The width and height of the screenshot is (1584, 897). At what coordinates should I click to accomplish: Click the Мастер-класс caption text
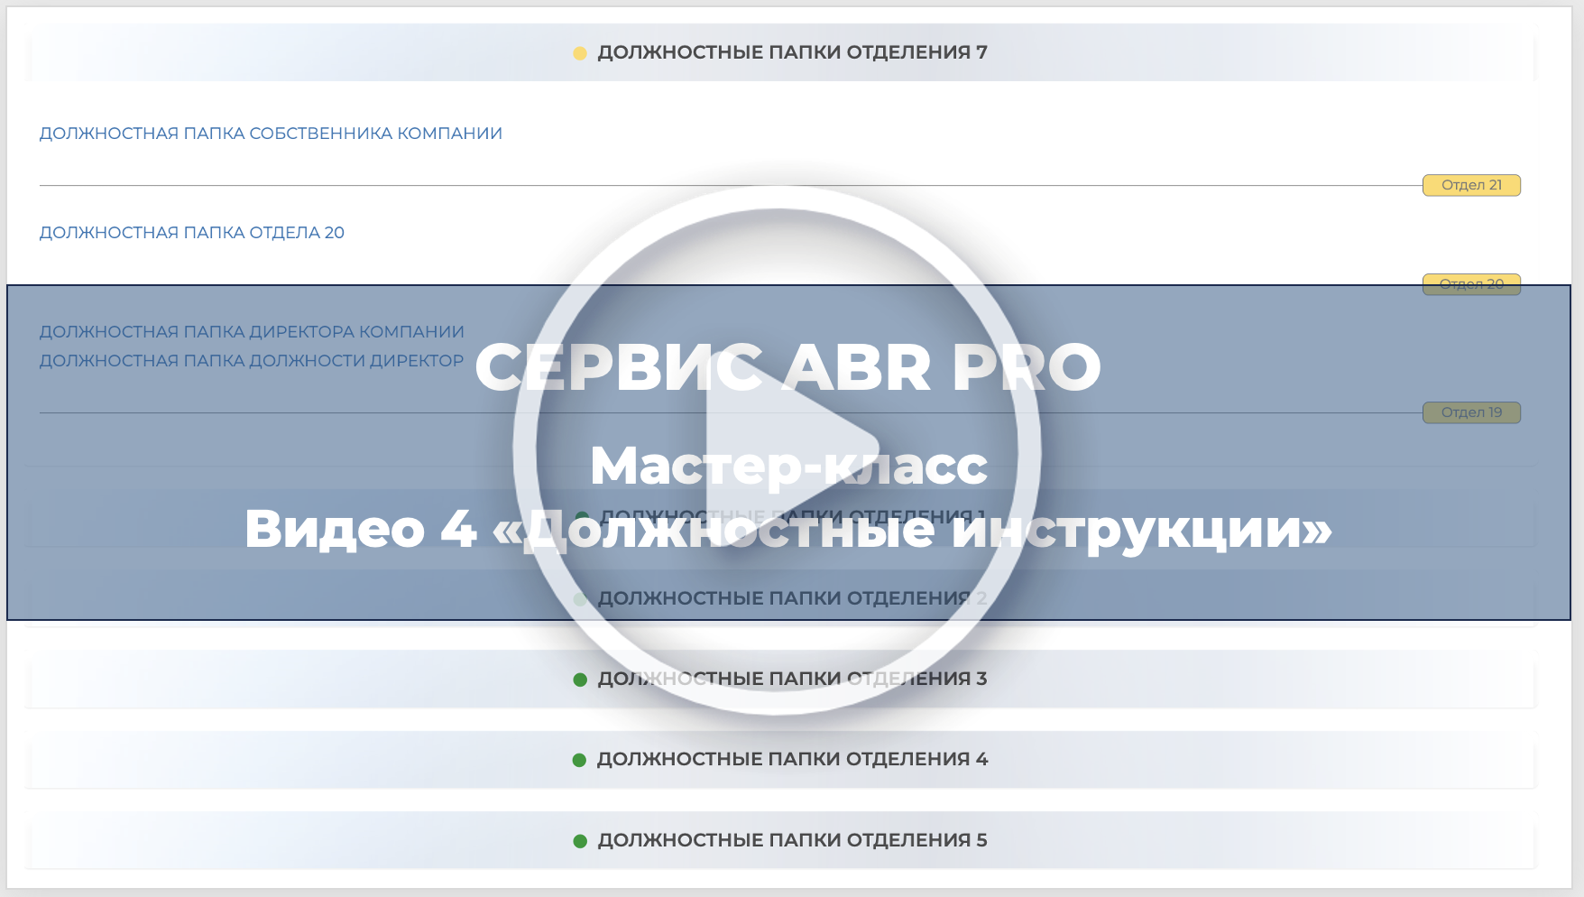click(788, 466)
